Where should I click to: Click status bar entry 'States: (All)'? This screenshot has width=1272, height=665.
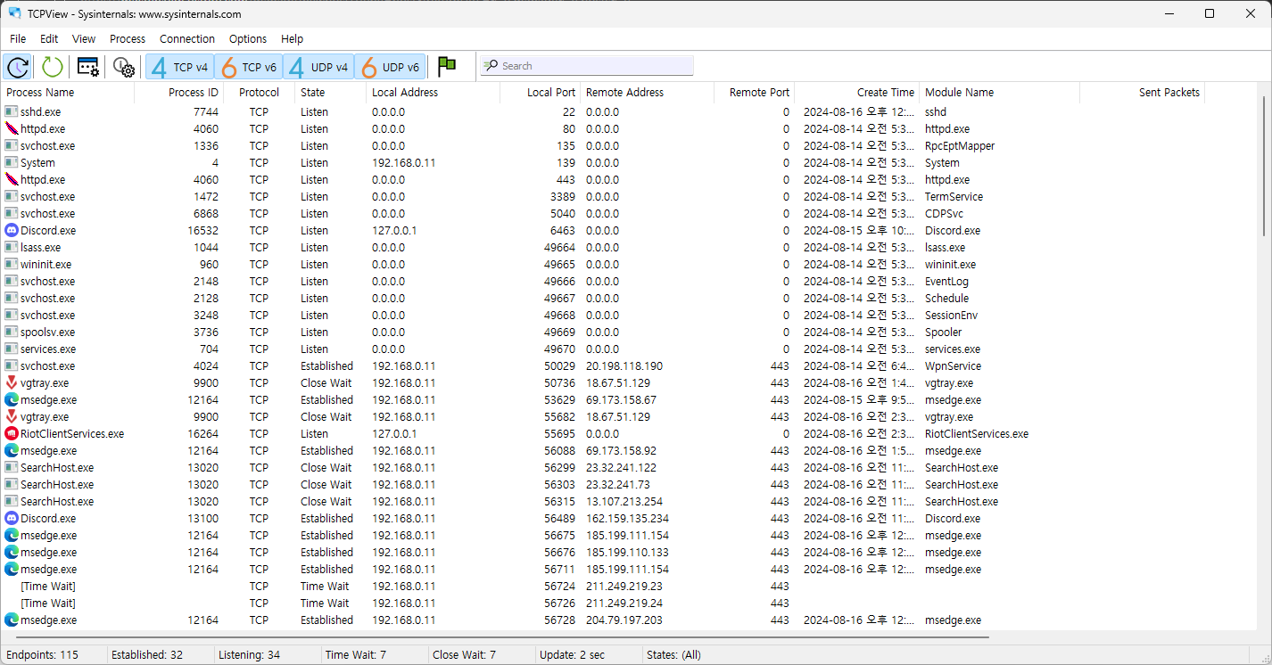(673, 654)
